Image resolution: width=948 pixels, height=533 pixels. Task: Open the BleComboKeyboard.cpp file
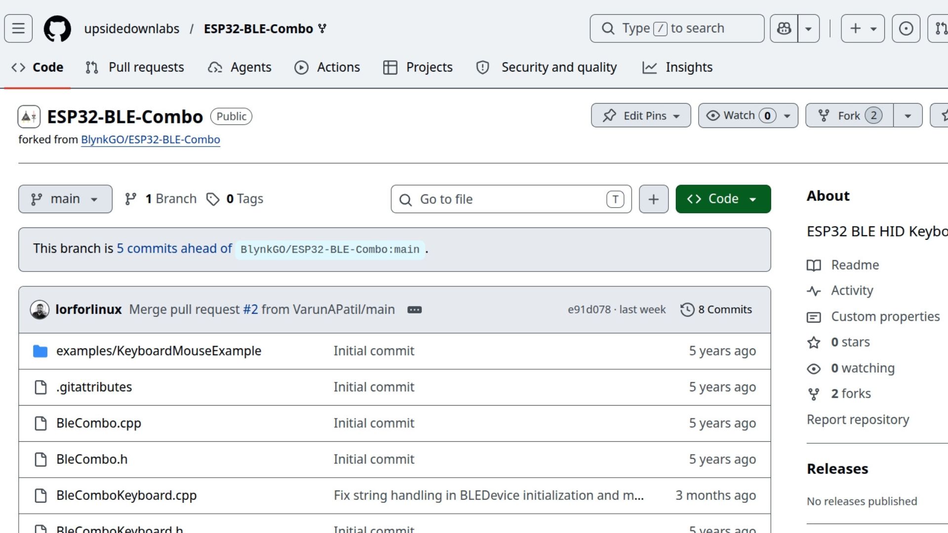pyautogui.click(x=126, y=495)
